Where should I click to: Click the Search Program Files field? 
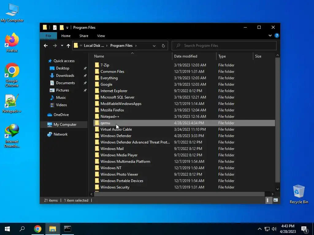(224, 46)
